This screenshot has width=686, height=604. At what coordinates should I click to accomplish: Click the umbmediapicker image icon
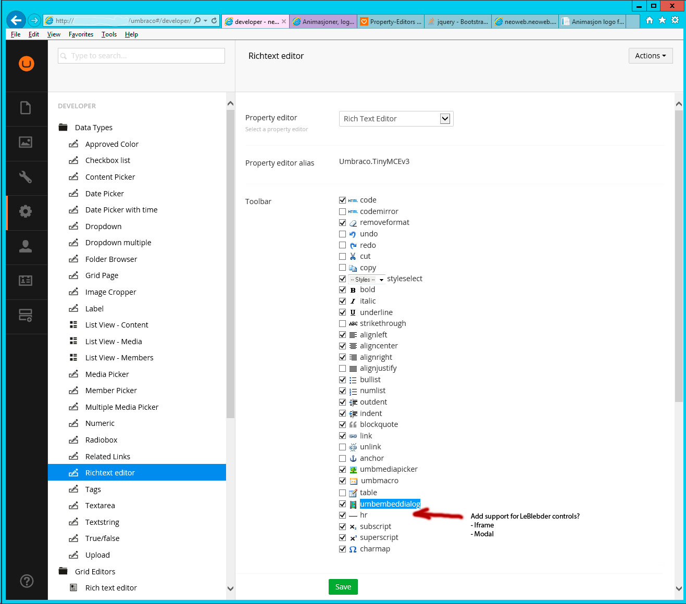pyautogui.click(x=353, y=469)
